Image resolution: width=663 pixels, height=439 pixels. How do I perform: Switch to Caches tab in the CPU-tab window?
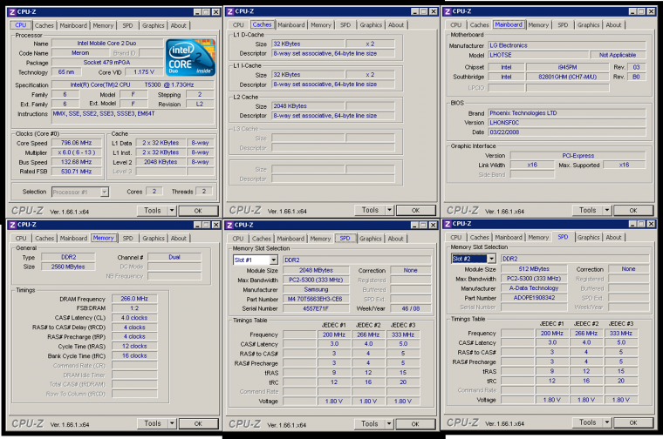[x=44, y=25]
